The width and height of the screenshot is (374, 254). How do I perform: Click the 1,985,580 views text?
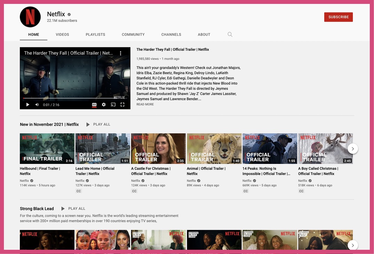coord(148,59)
